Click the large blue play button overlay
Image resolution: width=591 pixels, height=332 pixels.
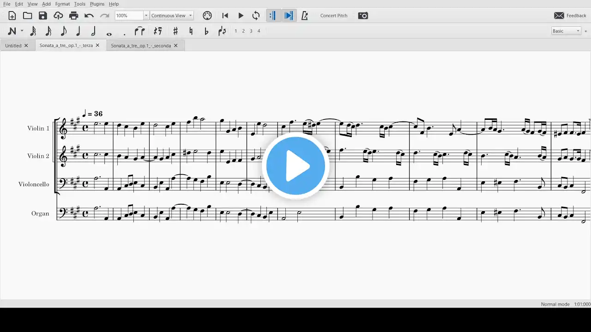tap(295, 166)
